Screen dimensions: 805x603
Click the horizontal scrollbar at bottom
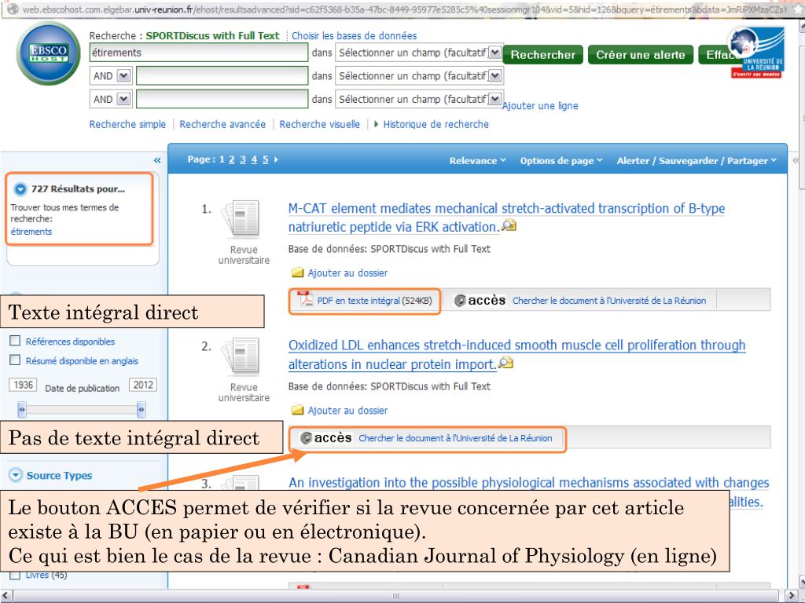pos(395,596)
